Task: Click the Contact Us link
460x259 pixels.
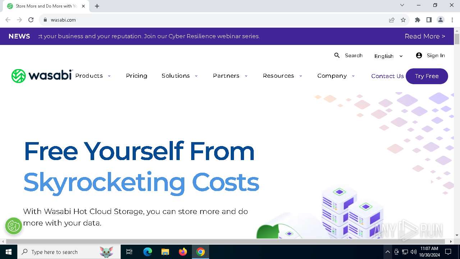Action: [x=387, y=76]
